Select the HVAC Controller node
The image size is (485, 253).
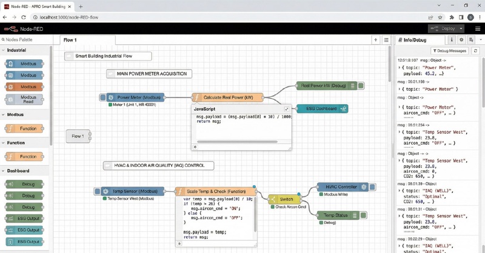click(x=343, y=187)
